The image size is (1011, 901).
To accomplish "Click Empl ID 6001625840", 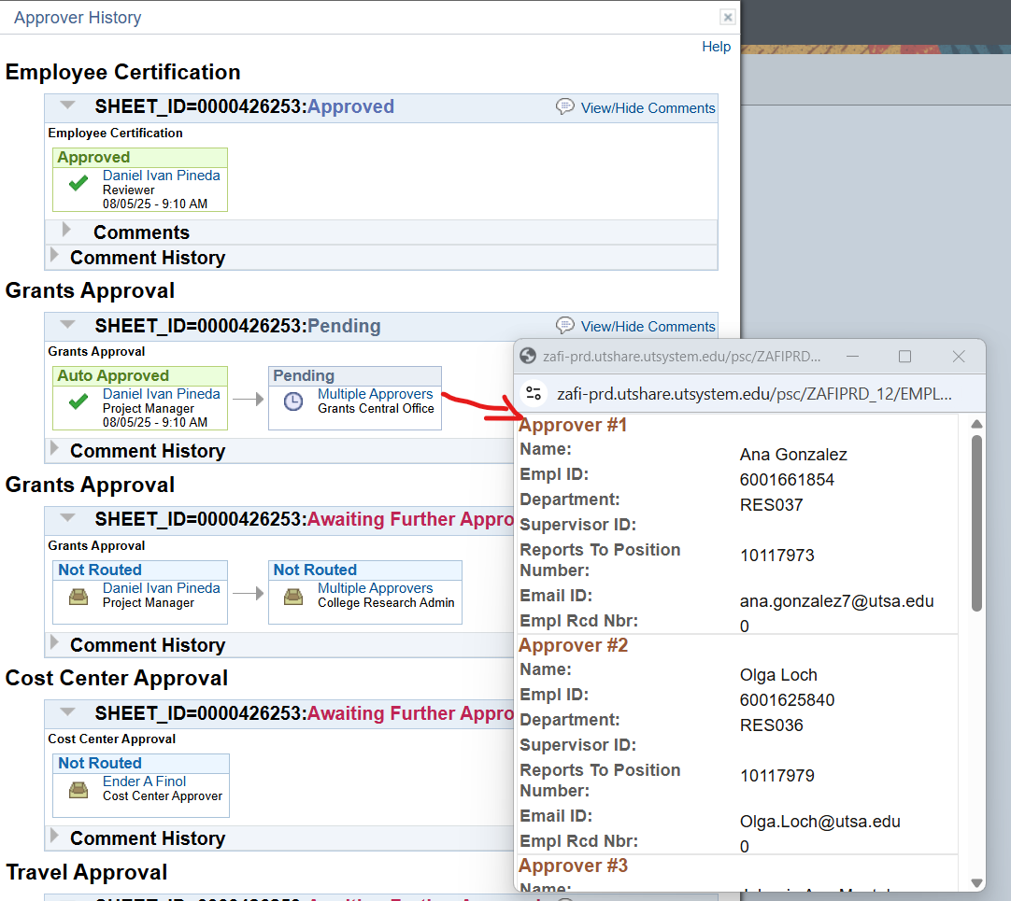I will click(787, 700).
